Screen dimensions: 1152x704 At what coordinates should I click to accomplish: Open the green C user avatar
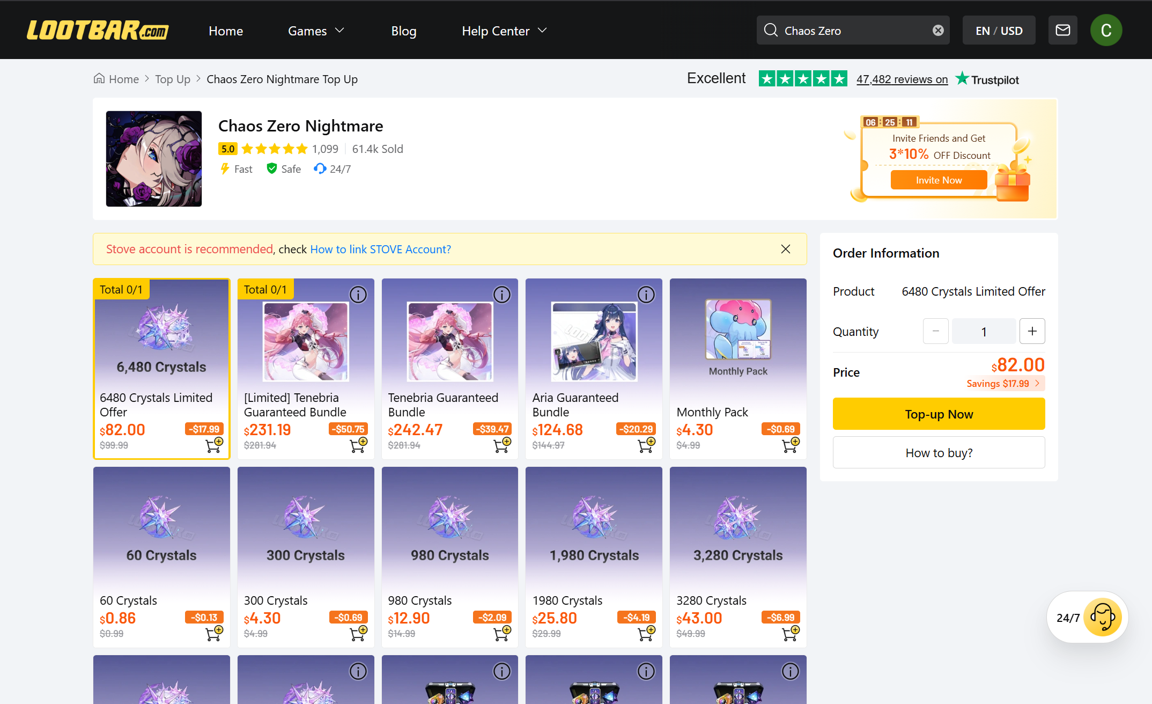point(1106,30)
